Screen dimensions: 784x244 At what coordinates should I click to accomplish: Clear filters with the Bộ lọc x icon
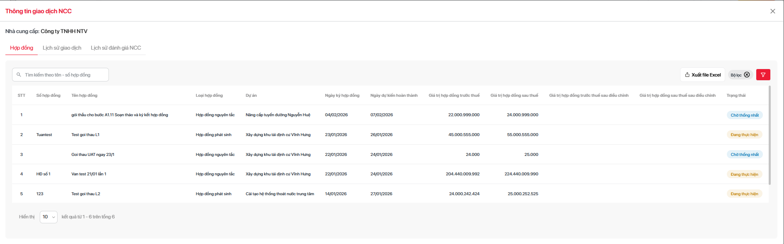point(747,75)
